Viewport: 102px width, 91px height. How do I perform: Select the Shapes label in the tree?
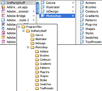point(44,76)
